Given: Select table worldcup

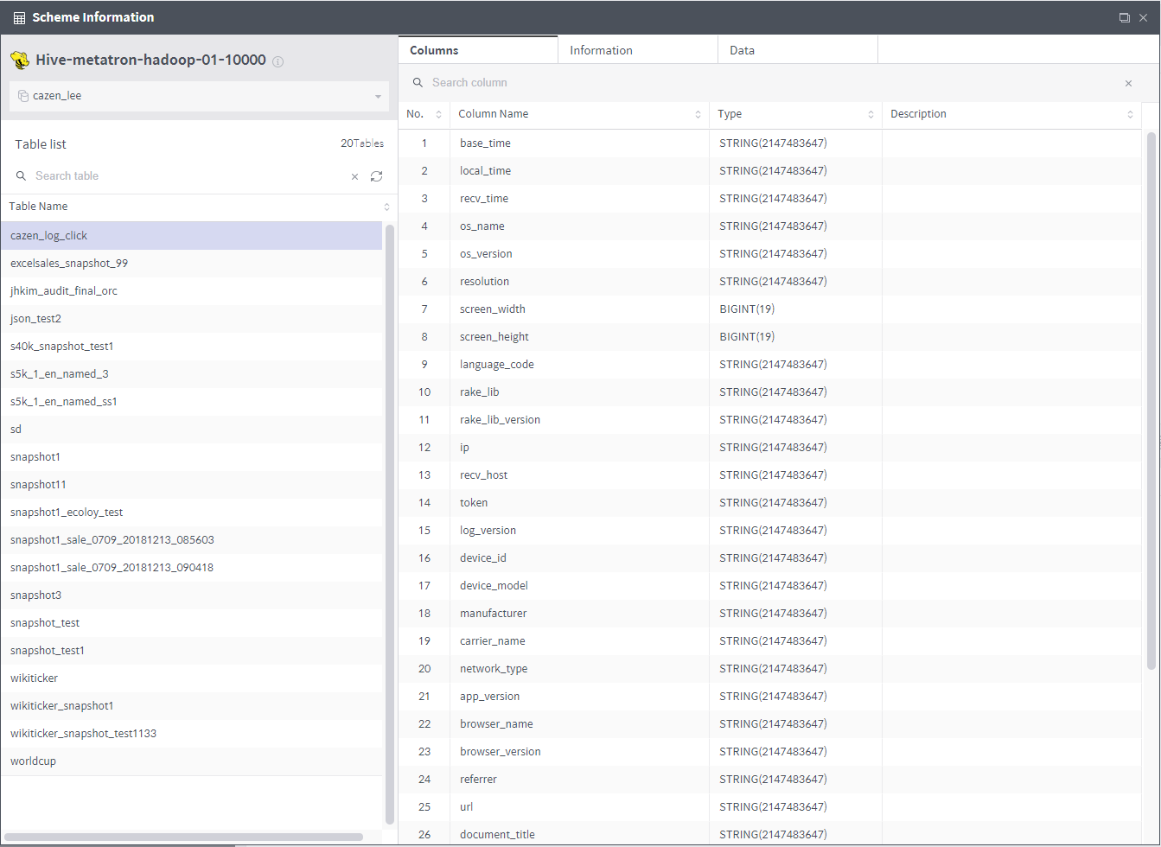Looking at the screenshot, I should tap(191, 761).
